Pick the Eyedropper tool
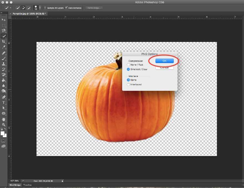The height and width of the screenshot is (188, 244). coord(4,47)
